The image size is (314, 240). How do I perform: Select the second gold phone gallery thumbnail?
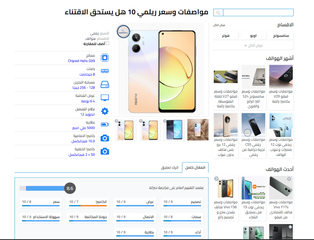tap(150, 130)
